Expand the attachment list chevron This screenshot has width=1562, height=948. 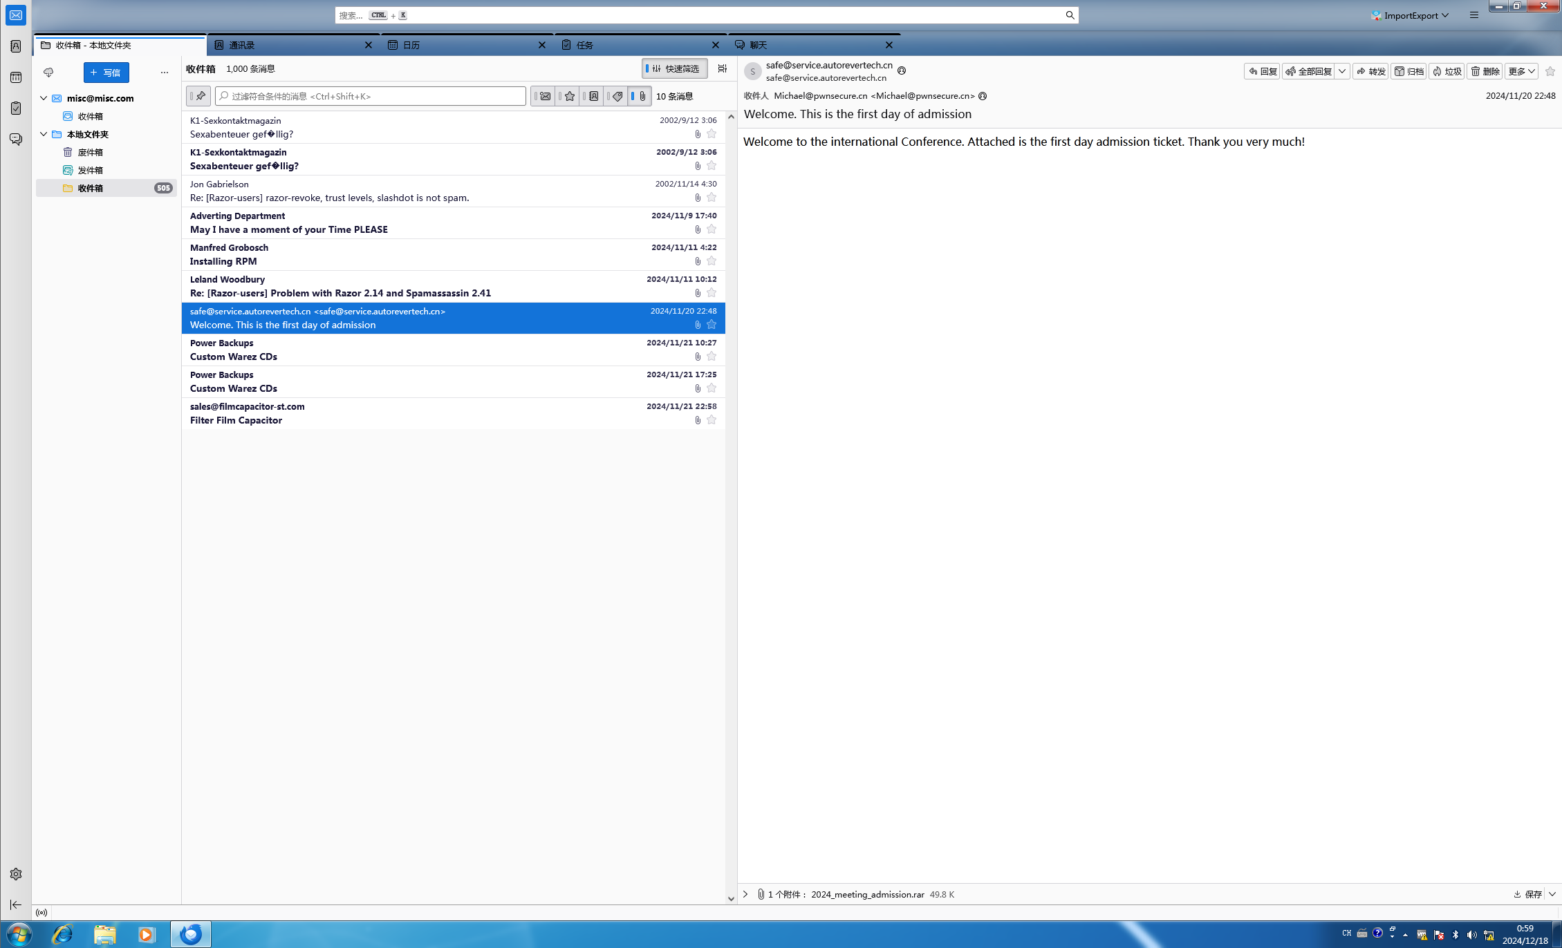[x=745, y=894]
